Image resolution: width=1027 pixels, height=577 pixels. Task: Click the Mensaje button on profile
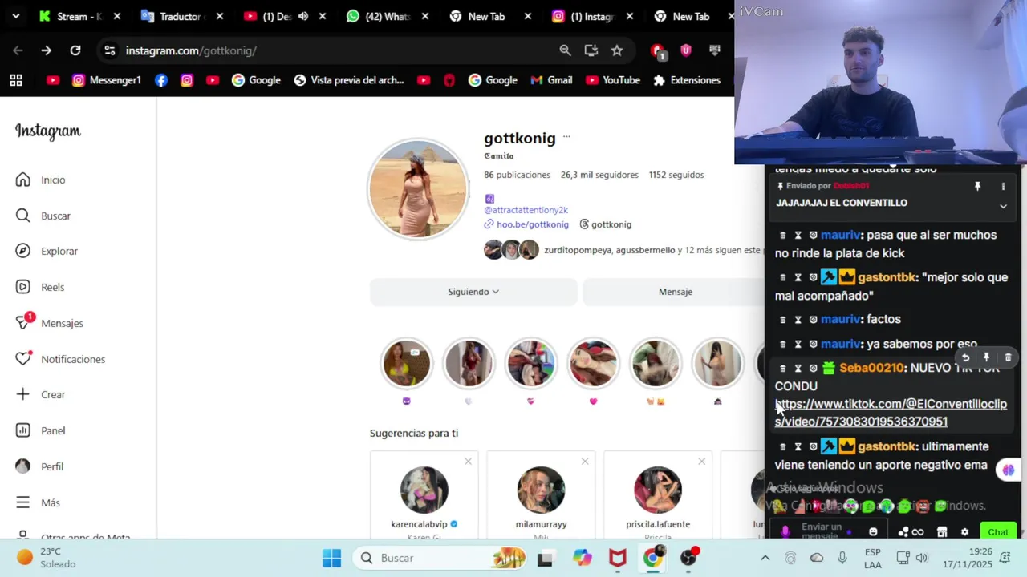coord(675,292)
